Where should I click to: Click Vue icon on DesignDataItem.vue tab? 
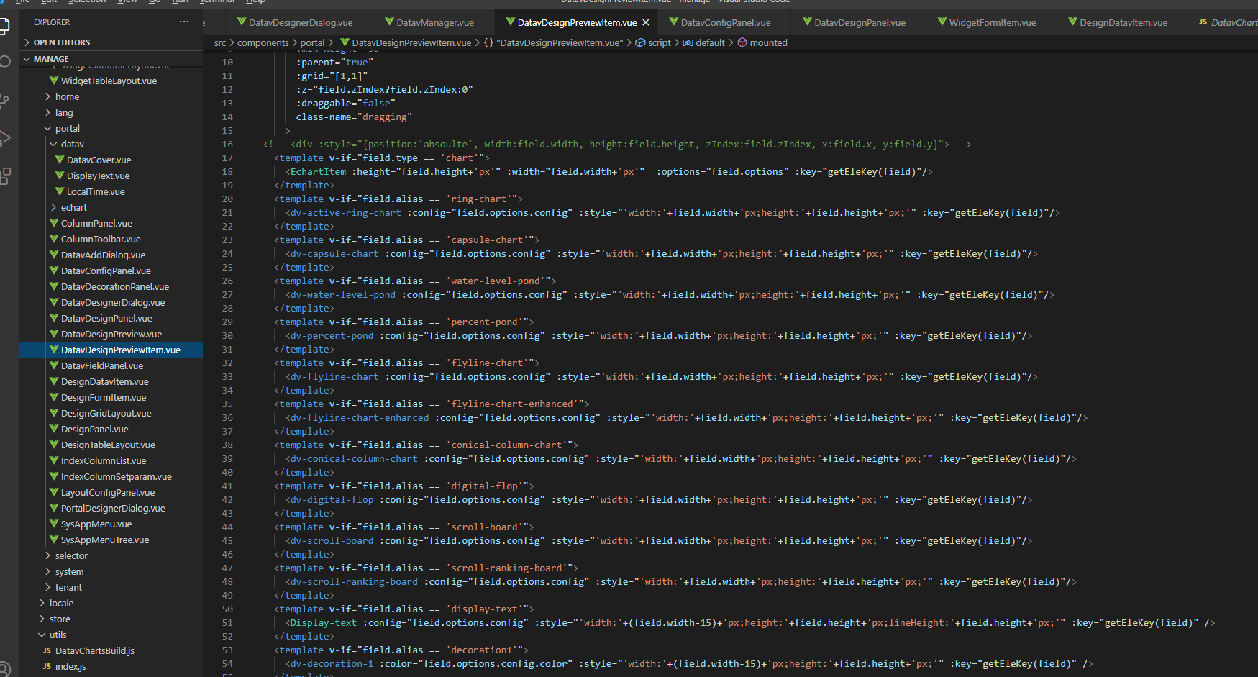click(1073, 22)
